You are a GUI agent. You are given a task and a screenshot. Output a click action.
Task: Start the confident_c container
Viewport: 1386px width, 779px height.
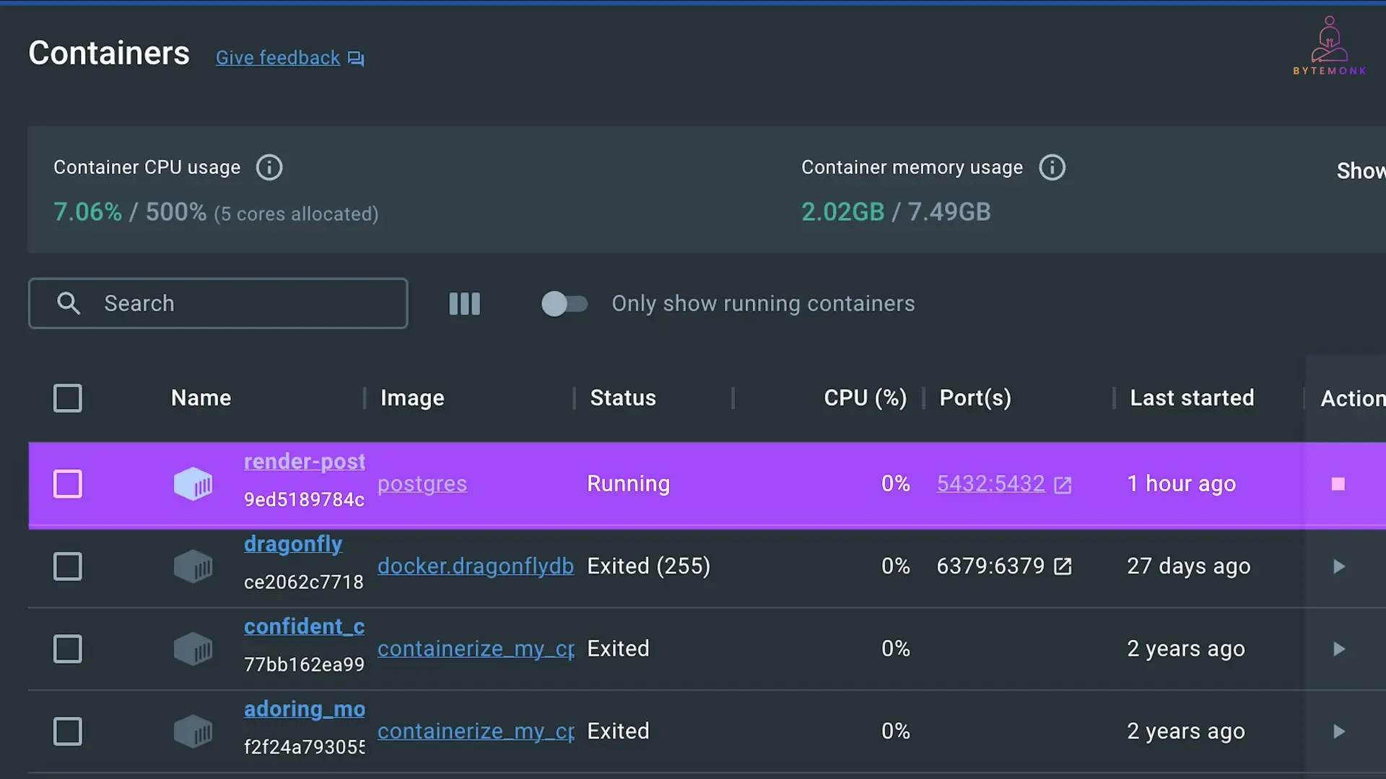[1339, 648]
